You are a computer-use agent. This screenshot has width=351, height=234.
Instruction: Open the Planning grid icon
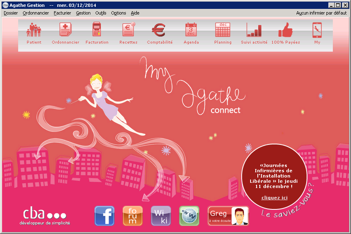pos(223,29)
